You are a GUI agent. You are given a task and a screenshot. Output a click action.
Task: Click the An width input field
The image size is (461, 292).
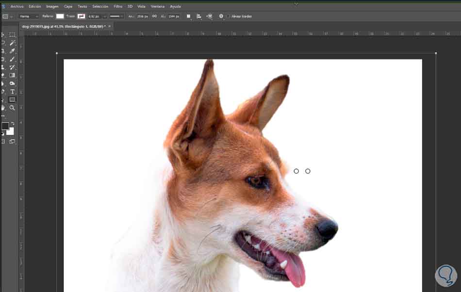click(x=142, y=16)
